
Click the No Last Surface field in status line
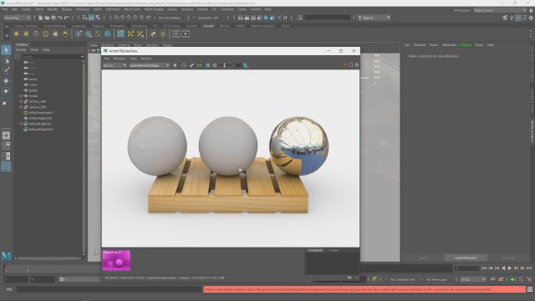(x=170, y=18)
